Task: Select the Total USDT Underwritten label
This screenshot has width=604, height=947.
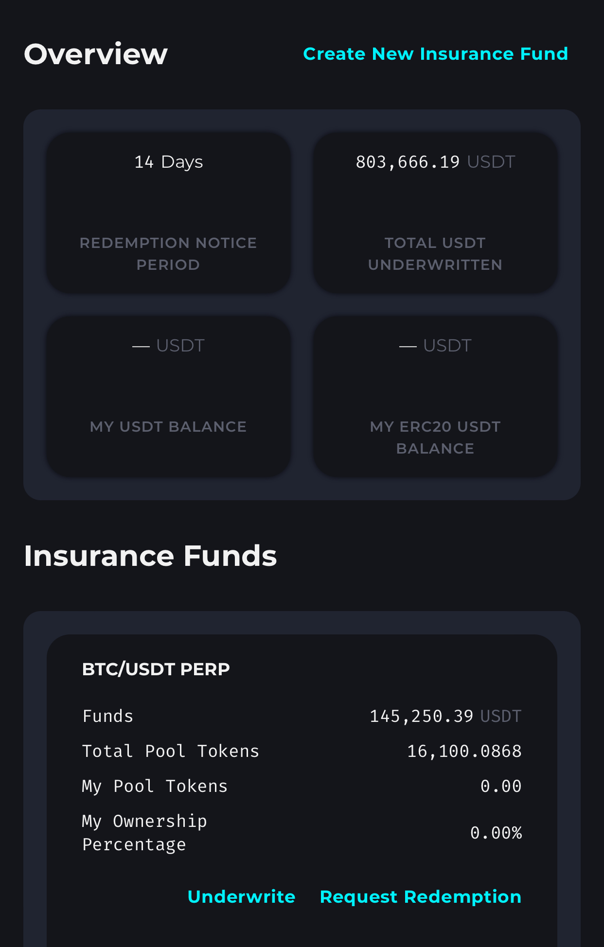Action: (x=435, y=253)
